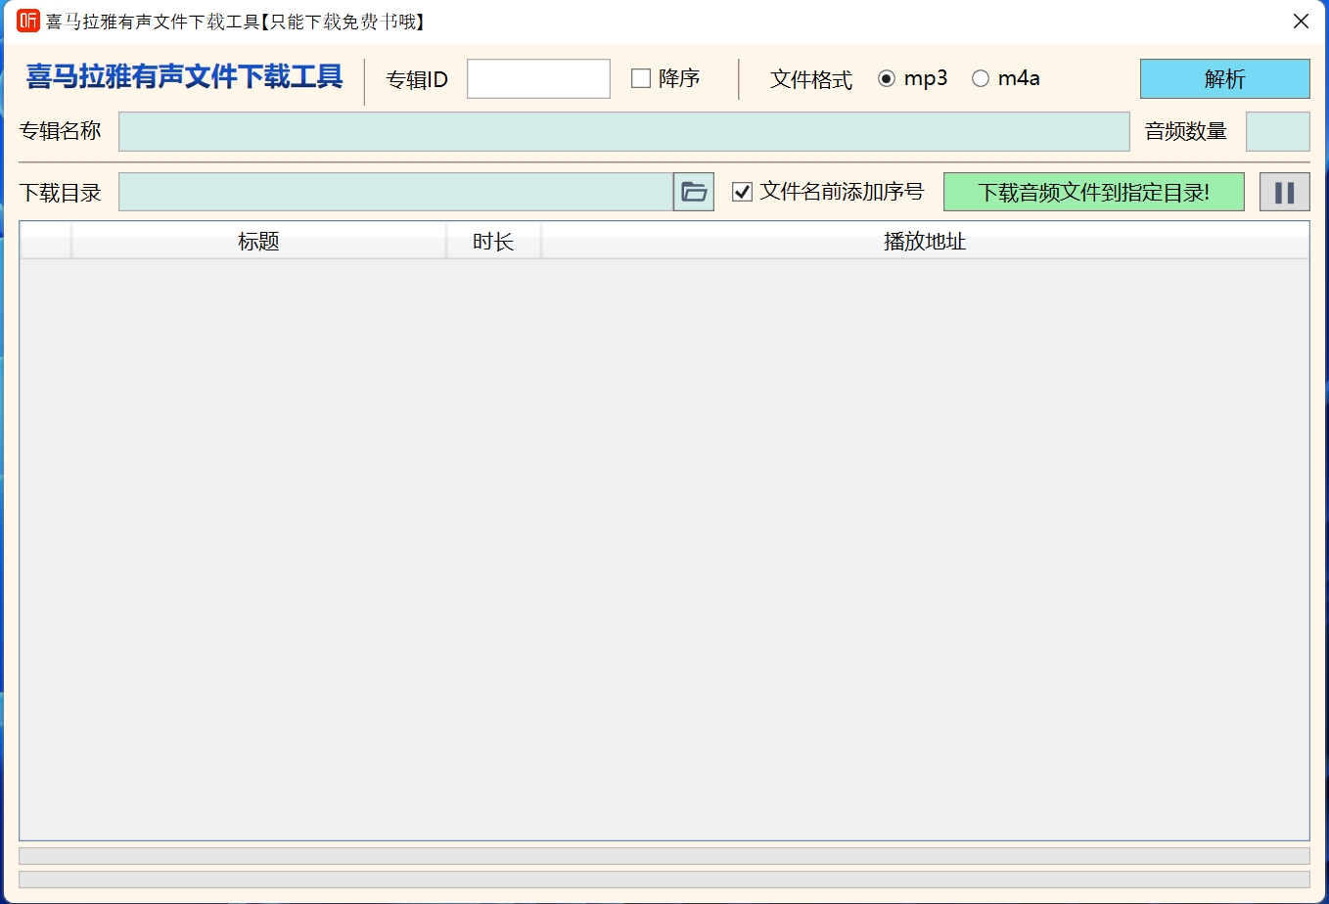Viewport: 1329px width, 904px height.
Task: Click the 喜马拉雅有声文件下载工具 heading
Action: 184,77
